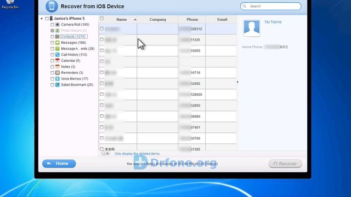Click the Recover from iOS Device phone icon
The height and width of the screenshot is (197, 351).
[x=52, y=6]
